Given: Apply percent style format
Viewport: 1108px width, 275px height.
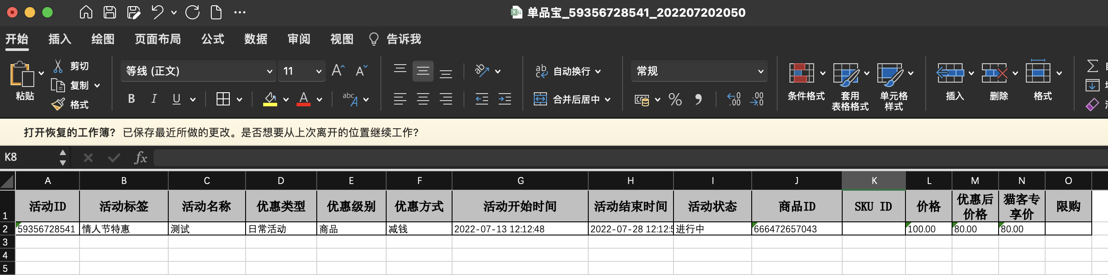Looking at the screenshot, I should click(675, 99).
